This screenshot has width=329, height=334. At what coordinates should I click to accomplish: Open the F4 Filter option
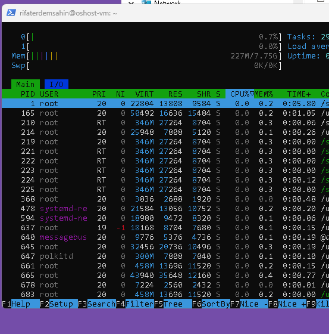coord(135,304)
